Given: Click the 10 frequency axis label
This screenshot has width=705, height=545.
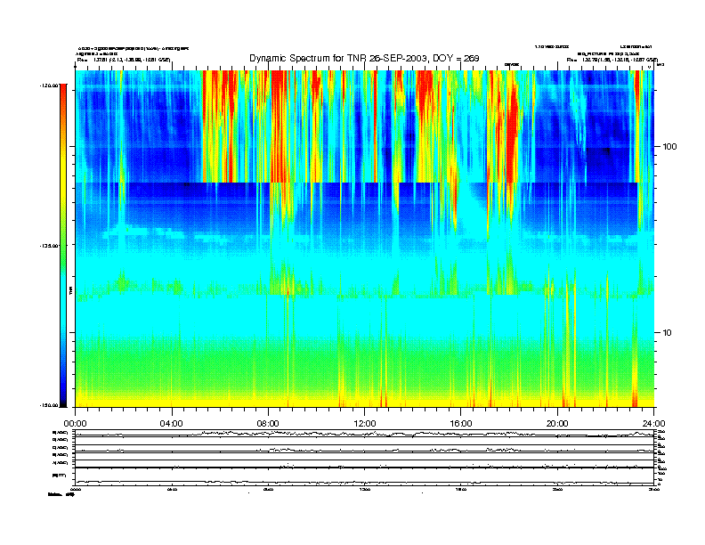Looking at the screenshot, I should coord(668,333).
